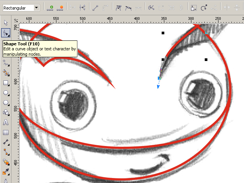Click the blue end node of the curve
This screenshot has width=244, height=183.
(159, 78)
